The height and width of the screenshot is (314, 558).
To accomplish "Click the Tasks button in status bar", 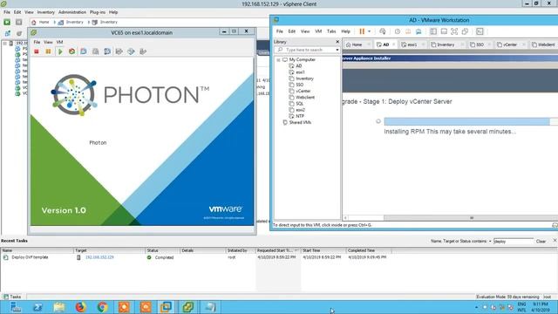I will click(13, 297).
